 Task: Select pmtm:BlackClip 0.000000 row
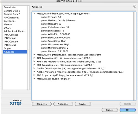[55, 38]
